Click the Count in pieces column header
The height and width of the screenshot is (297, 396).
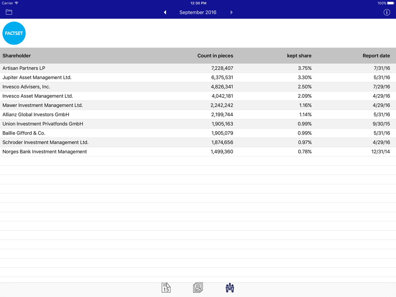[215, 56]
